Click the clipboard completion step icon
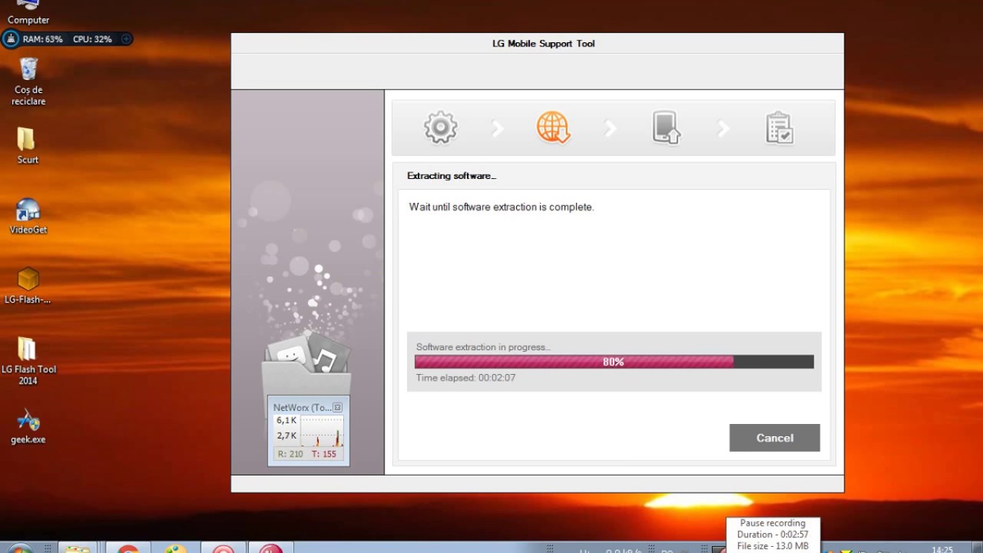This screenshot has height=553, width=983. tap(779, 128)
